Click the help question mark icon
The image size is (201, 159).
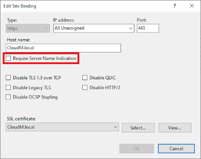pos(175,6)
